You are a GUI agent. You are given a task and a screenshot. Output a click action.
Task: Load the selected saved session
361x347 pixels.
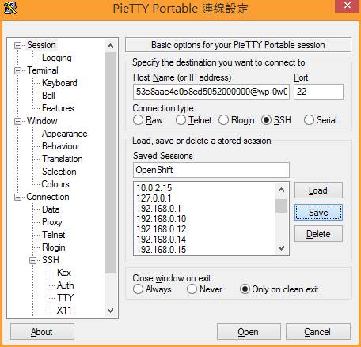[318, 190]
